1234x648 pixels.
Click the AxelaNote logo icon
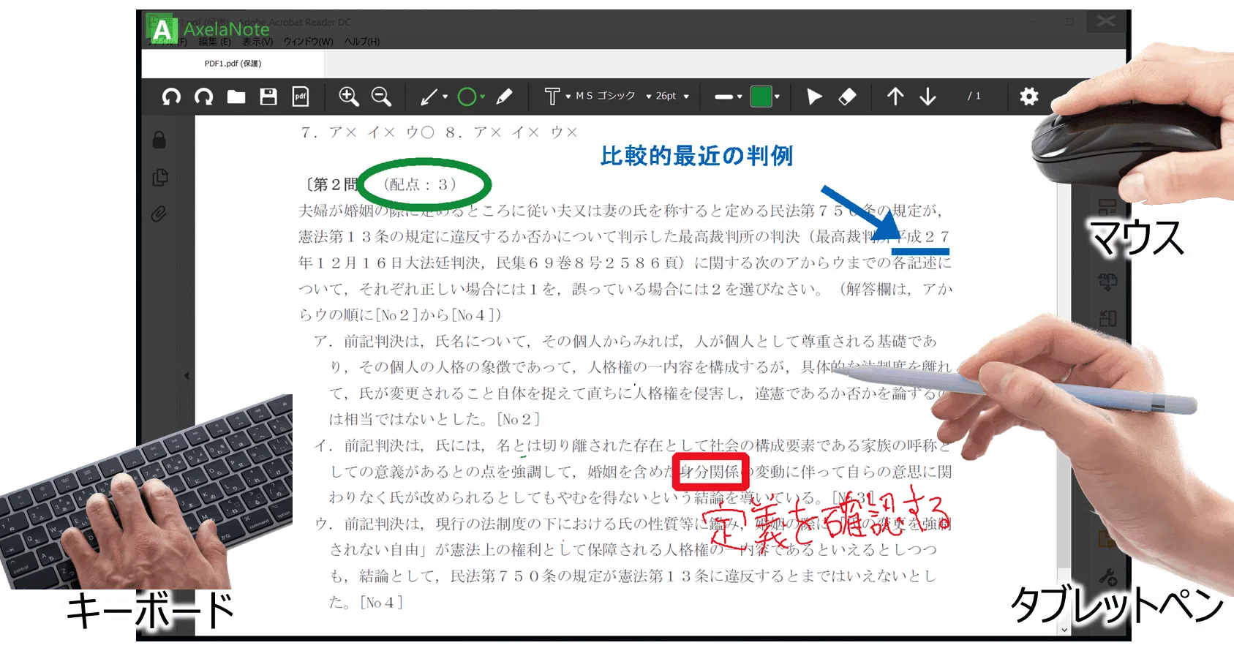[x=162, y=29]
